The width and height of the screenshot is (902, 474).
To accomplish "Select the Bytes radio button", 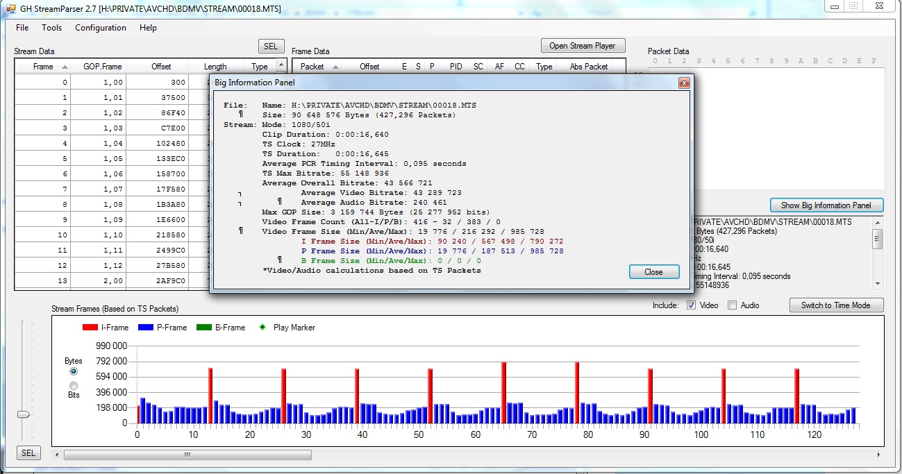I will [74, 371].
